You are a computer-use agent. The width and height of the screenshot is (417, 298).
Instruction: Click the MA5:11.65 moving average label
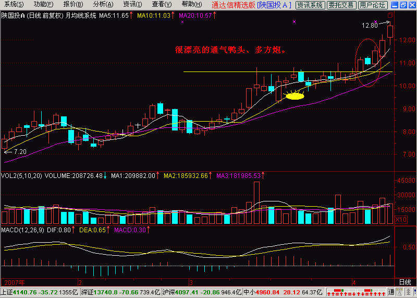114,16
